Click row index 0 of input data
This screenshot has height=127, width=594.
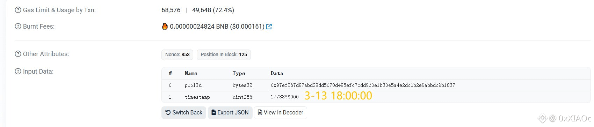pos(170,85)
